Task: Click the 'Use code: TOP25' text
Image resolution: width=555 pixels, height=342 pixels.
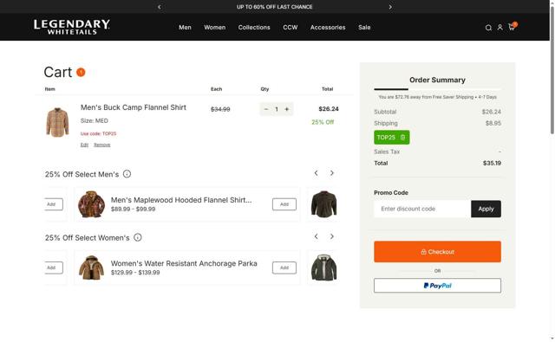Action: coord(98,133)
